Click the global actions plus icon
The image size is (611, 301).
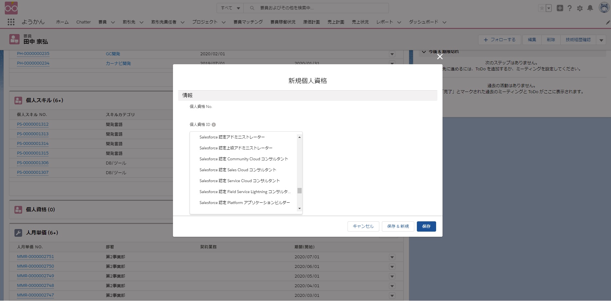coord(560,8)
